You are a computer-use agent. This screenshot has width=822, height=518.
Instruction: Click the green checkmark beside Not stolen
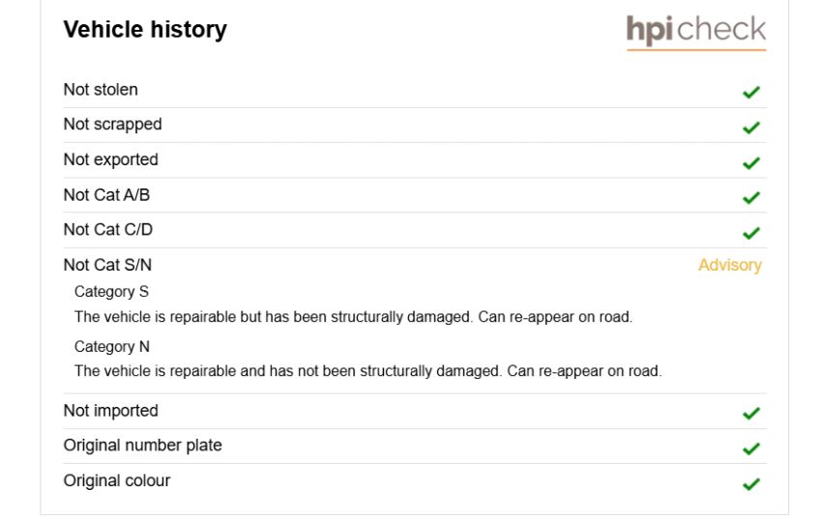click(750, 92)
